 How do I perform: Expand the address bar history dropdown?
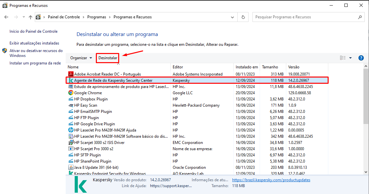232,17
